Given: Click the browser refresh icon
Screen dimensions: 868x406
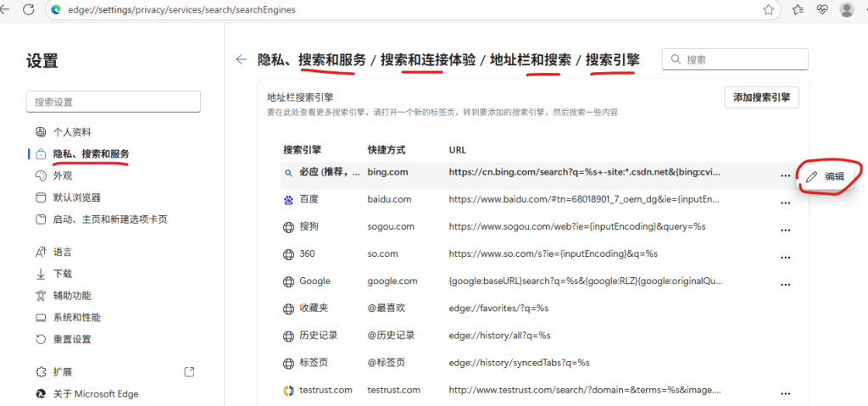Looking at the screenshot, I should pos(28,9).
